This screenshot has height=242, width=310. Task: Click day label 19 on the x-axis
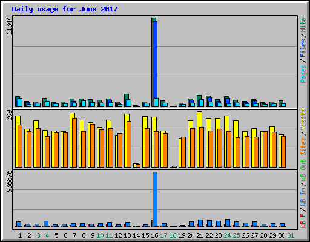click(182, 235)
